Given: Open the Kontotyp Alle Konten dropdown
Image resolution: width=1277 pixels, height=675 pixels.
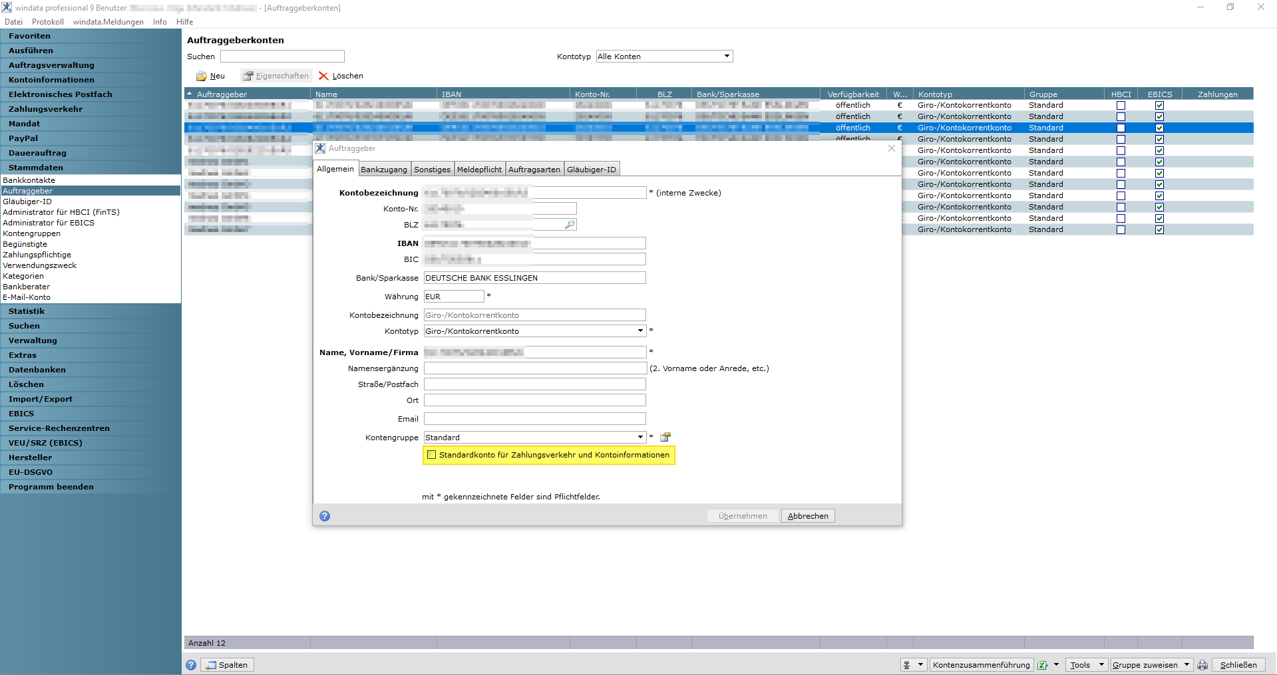Looking at the screenshot, I should point(727,57).
